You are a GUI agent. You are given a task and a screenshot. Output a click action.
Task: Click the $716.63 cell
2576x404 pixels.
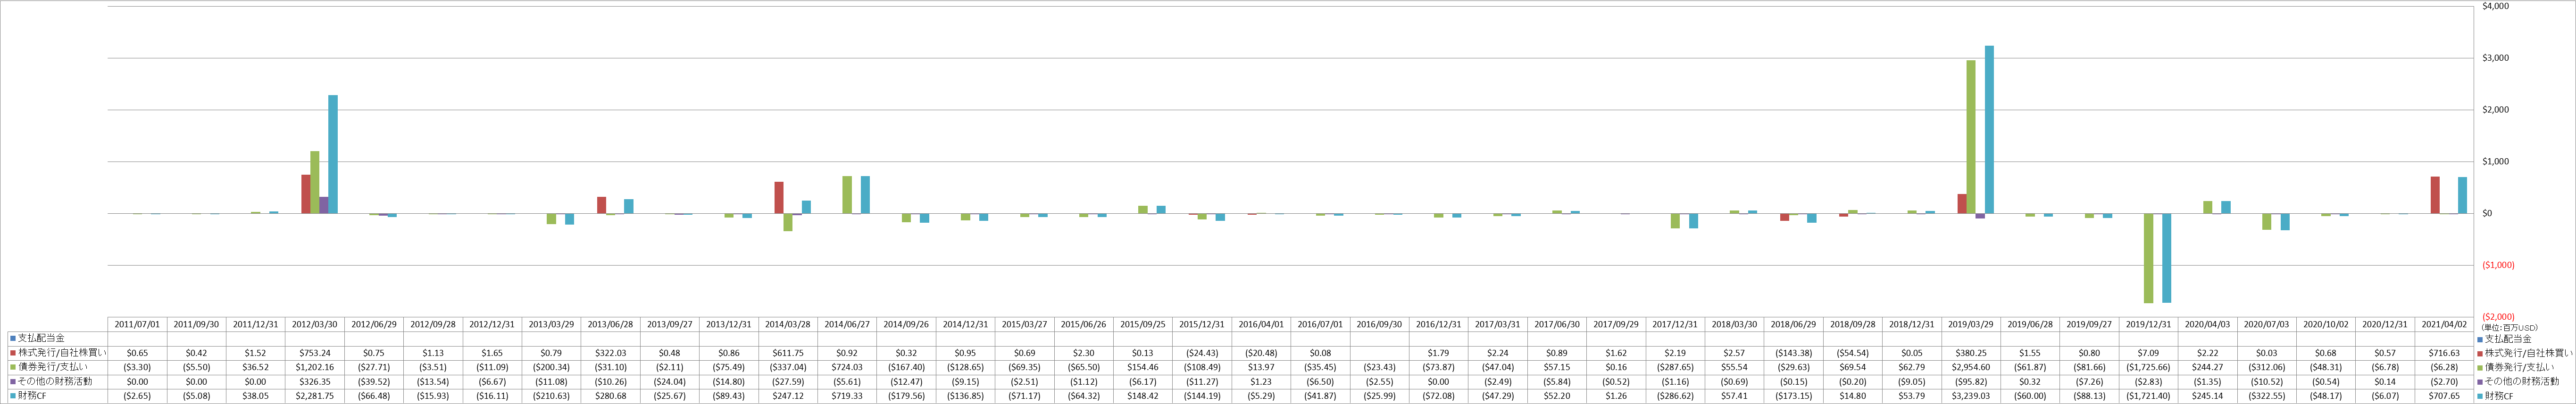pos(2445,353)
